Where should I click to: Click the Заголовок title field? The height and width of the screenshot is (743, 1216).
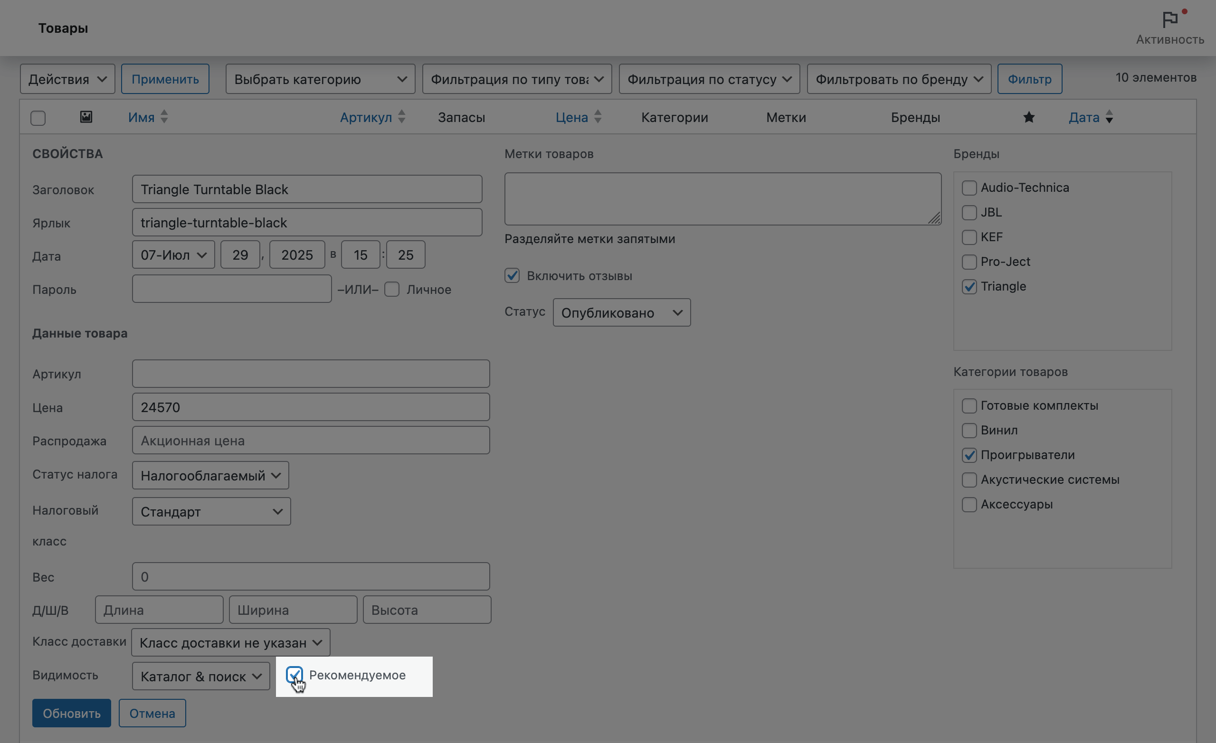point(307,189)
